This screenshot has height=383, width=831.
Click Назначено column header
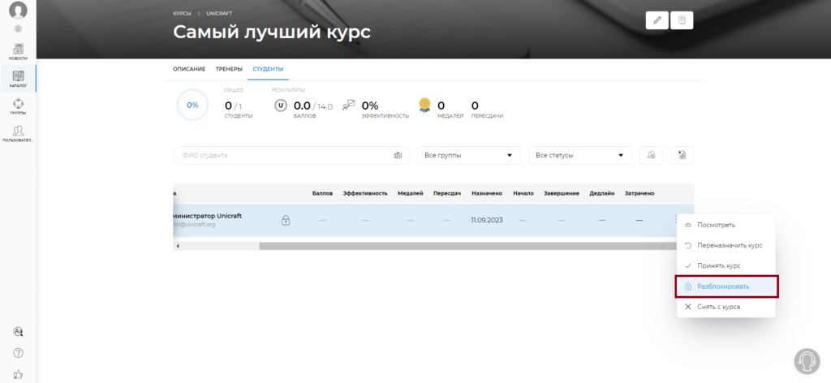pos(487,193)
